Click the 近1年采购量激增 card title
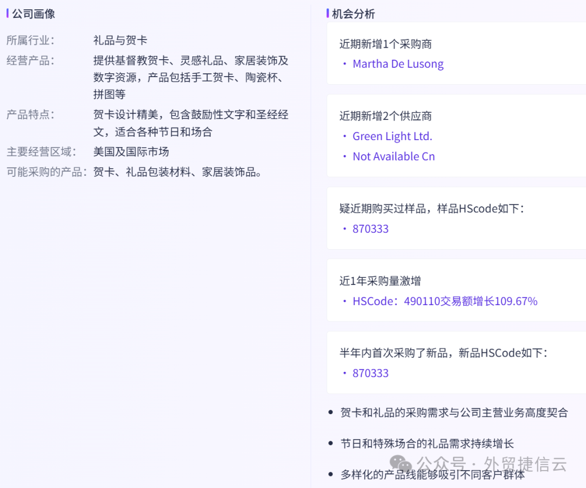This screenshot has width=586, height=488. 380,281
